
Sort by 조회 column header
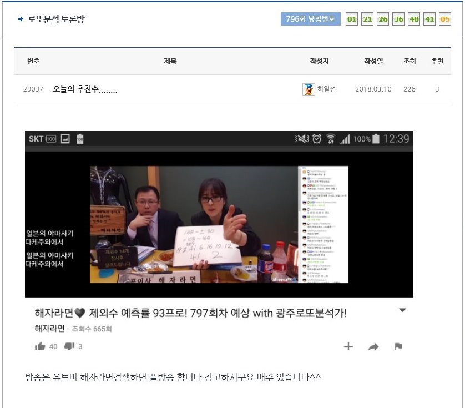(x=410, y=61)
